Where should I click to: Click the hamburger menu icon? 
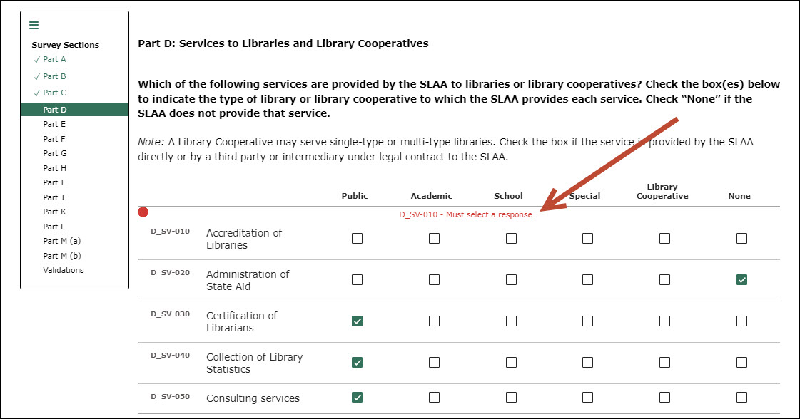tap(34, 26)
